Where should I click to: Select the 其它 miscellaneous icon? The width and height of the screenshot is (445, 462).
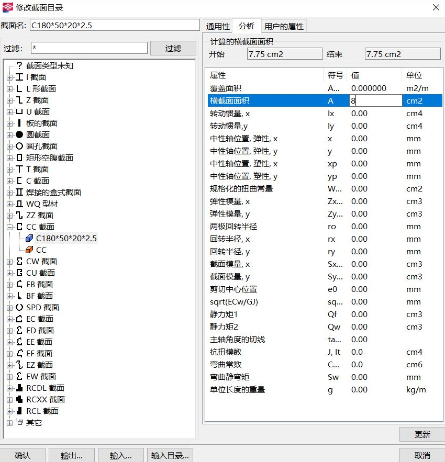coord(19,422)
